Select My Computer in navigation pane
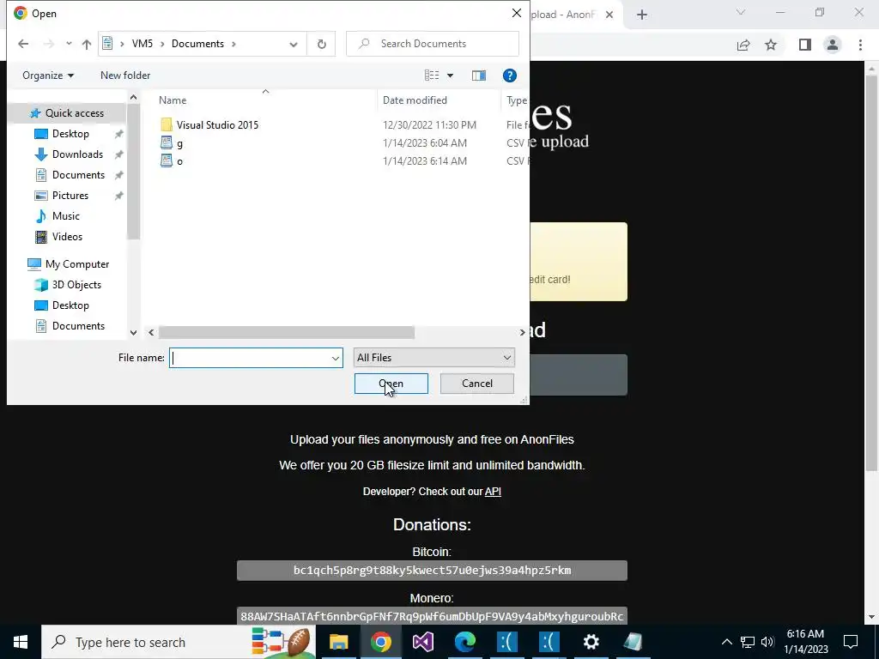Viewport: 879px width, 659px height. point(76,264)
